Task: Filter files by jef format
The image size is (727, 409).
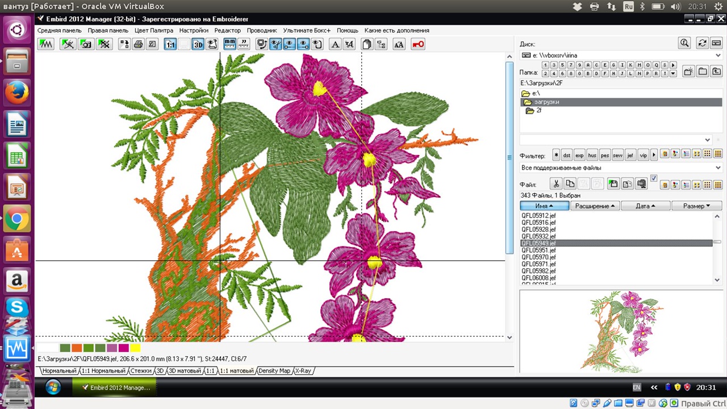Action: (x=630, y=155)
